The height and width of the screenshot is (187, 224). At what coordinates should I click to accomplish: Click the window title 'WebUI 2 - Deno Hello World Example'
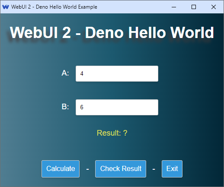pos(54,7)
